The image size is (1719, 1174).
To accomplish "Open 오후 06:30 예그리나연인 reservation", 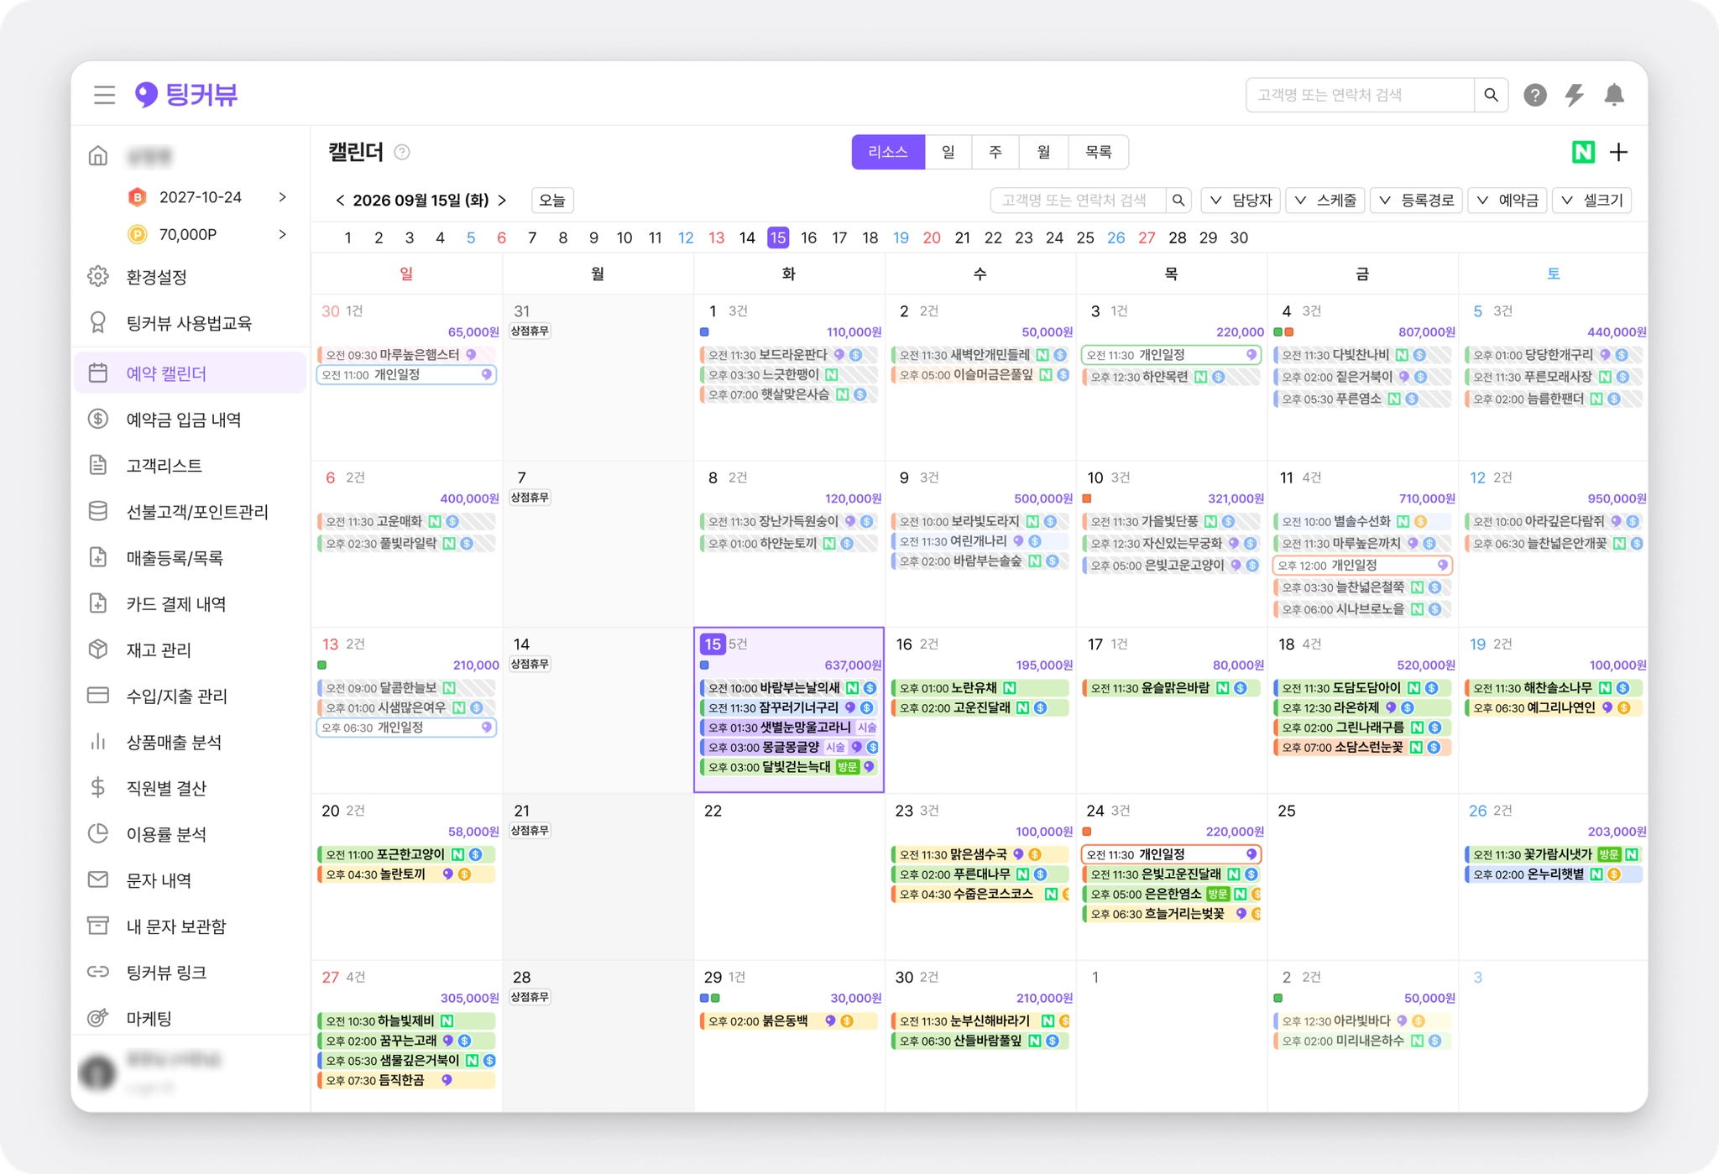I will click(1554, 708).
